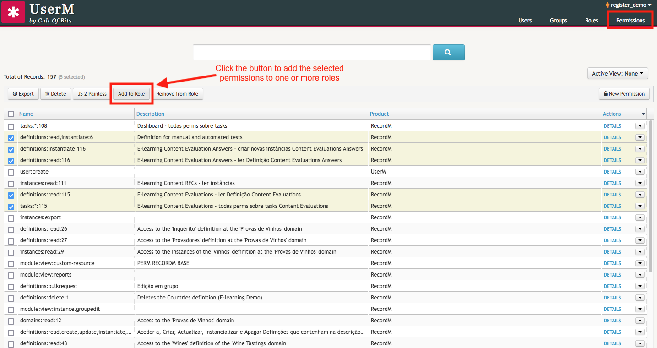
Task: Focus the search input field
Action: click(x=312, y=53)
